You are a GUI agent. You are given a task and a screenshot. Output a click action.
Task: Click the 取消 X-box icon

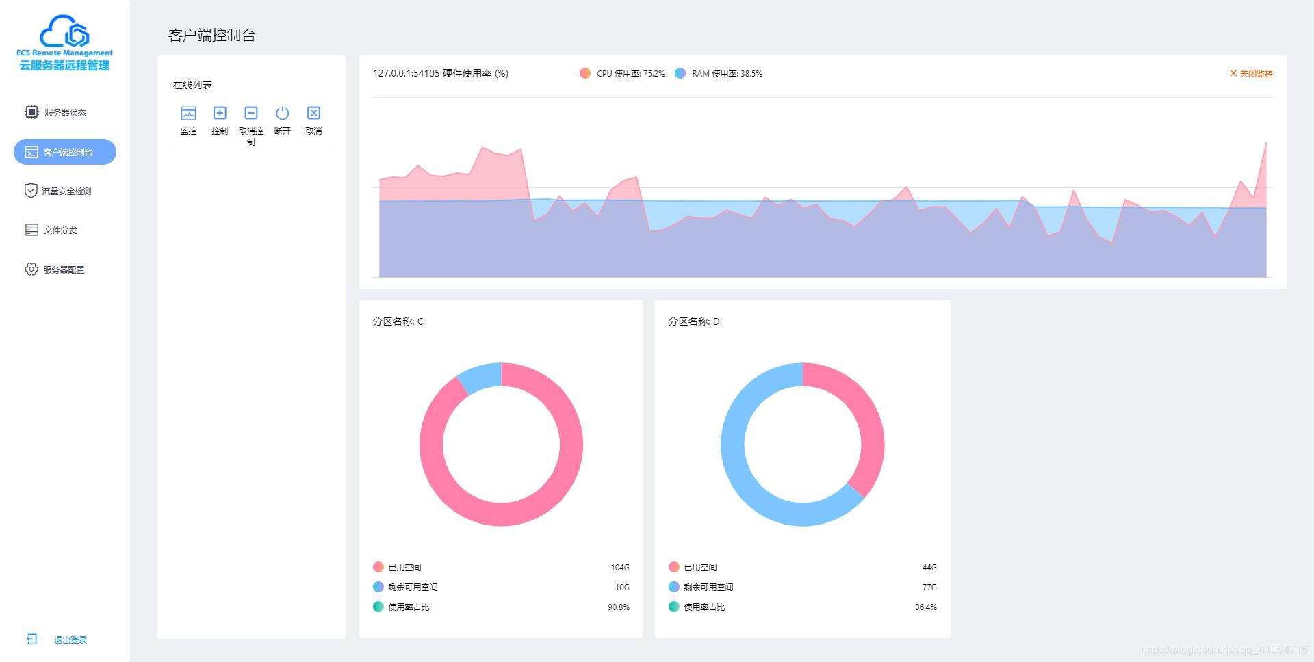[313, 113]
